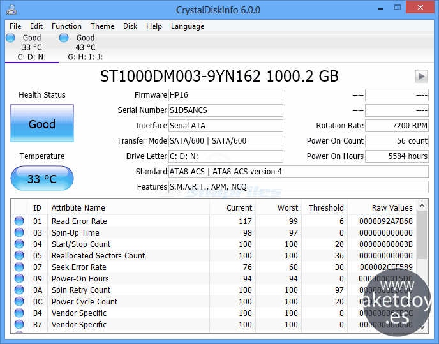Screen dimensions: 439x344
Task: Click status orb for Spin Retry Count row
Action: 19,290
